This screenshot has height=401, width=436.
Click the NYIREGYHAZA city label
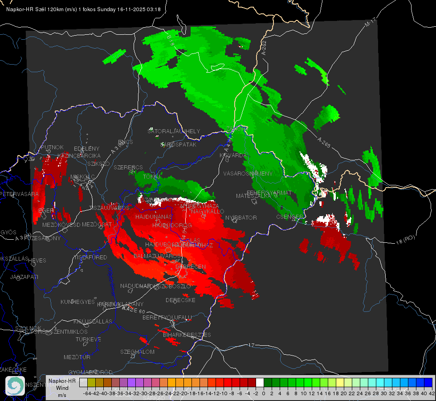(200, 206)
